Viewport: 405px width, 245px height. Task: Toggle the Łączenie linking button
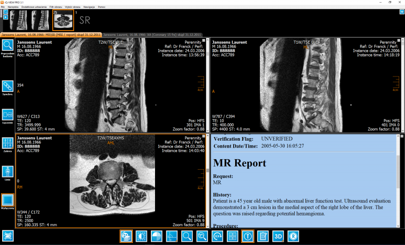(x=8, y=114)
